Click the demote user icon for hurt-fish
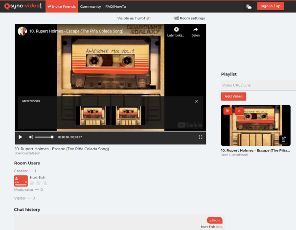296x230 pixels. pos(39,183)
